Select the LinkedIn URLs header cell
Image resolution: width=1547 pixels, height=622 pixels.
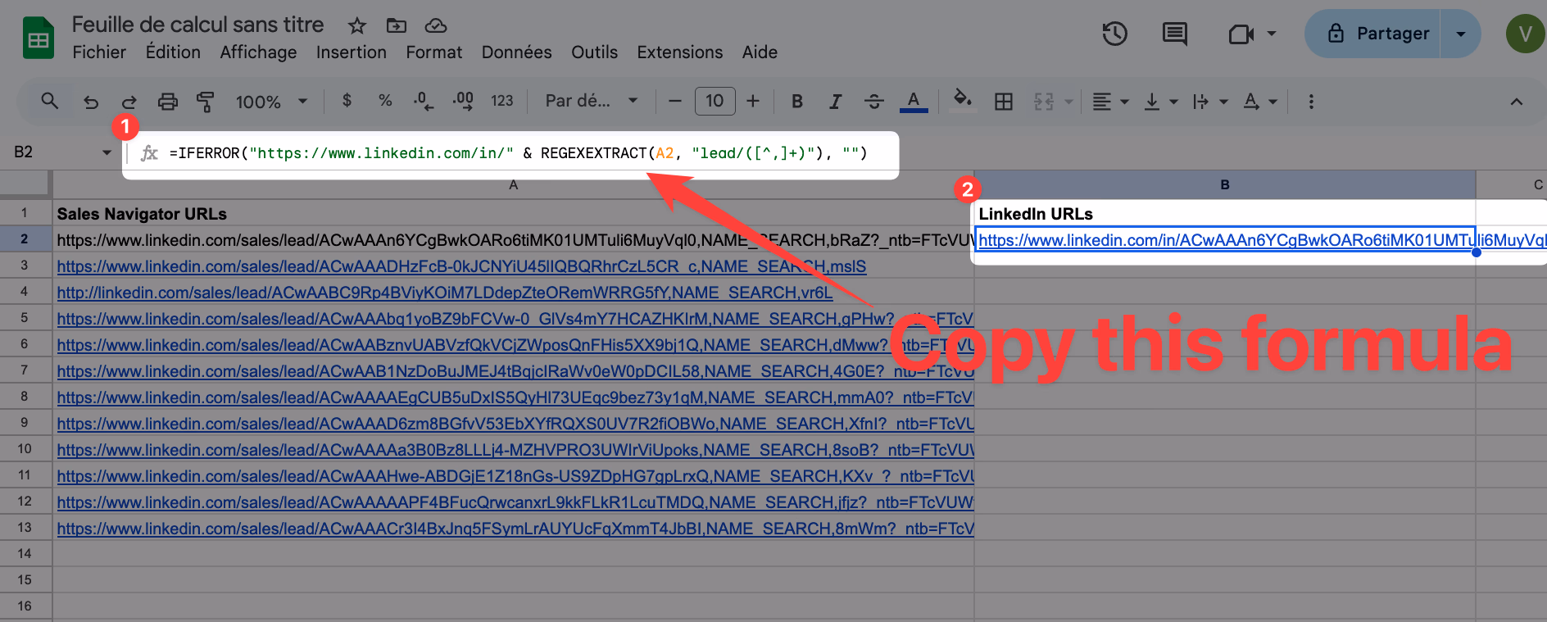(x=1224, y=213)
